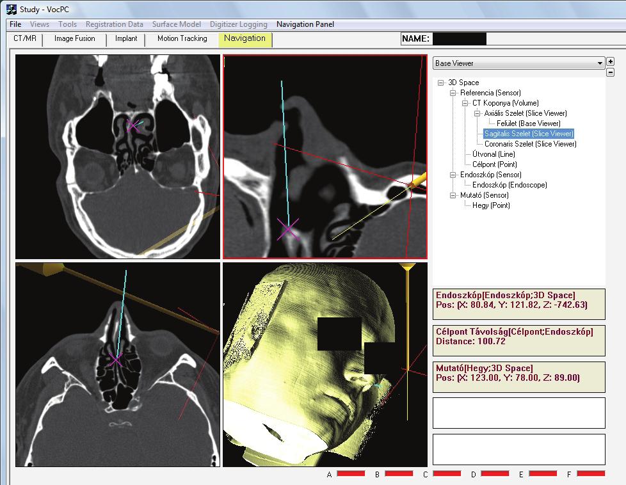
Task: Select Coronaris Szelet (Slice Viewer) item
Action: pyautogui.click(x=530, y=144)
